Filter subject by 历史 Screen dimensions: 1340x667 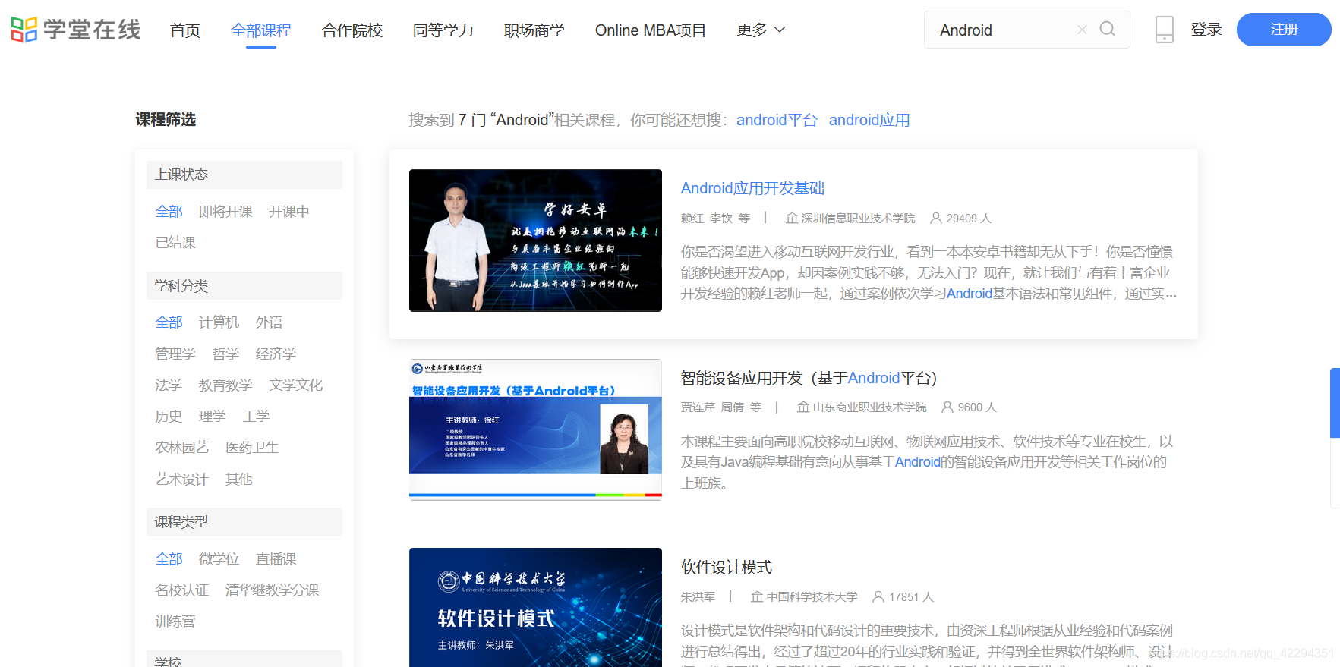(169, 417)
